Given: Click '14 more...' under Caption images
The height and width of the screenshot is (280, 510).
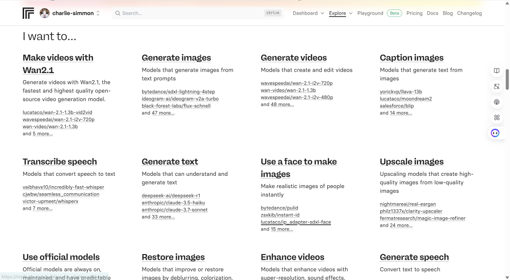Looking at the screenshot, I should pyautogui.click(x=401, y=113).
